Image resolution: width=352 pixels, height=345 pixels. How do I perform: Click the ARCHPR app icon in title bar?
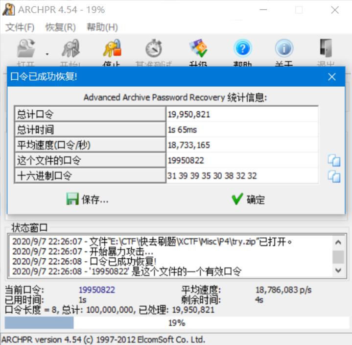click(9, 10)
